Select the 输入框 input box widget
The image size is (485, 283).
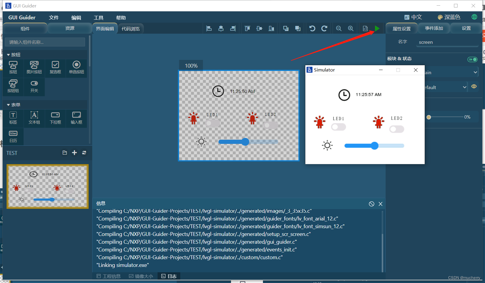[x=76, y=118]
